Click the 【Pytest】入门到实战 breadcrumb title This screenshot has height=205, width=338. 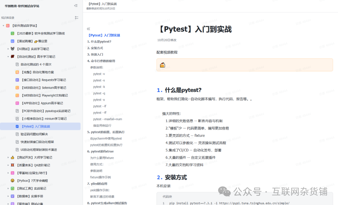click(103, 4)
